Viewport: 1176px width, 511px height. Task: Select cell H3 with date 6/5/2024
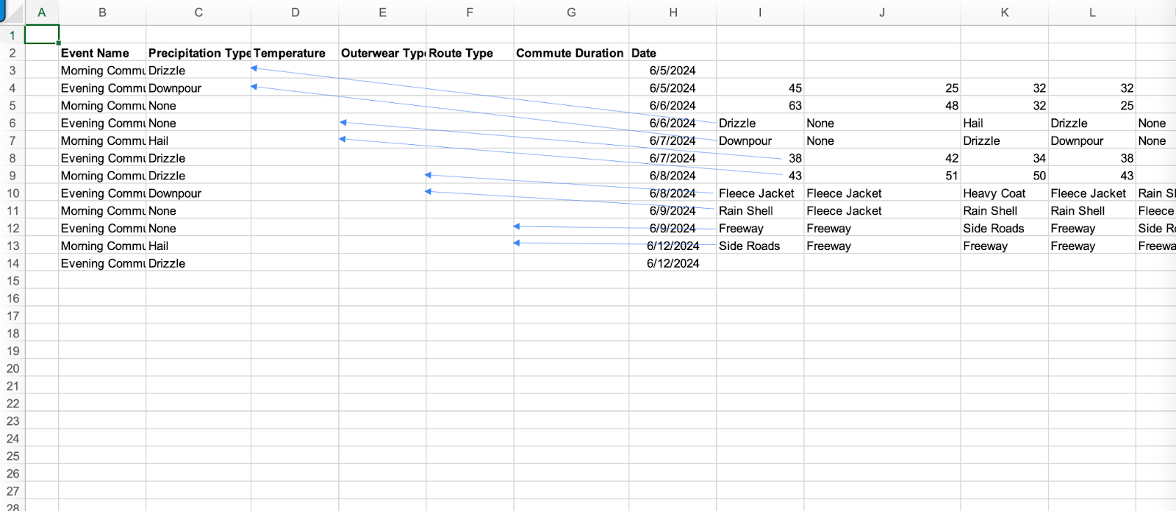point(672,71)
